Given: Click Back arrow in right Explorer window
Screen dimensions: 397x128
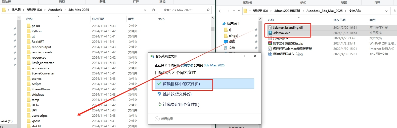Looking at the screenshot, I should click(220, 11).
